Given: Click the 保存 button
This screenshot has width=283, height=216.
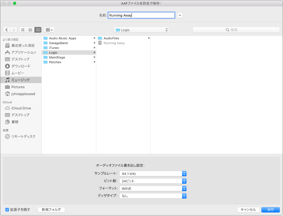Looking at the screenshot, I should (x=270, y=210).
